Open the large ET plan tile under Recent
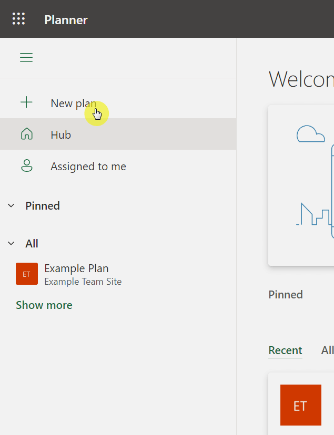 pos(301,405)
